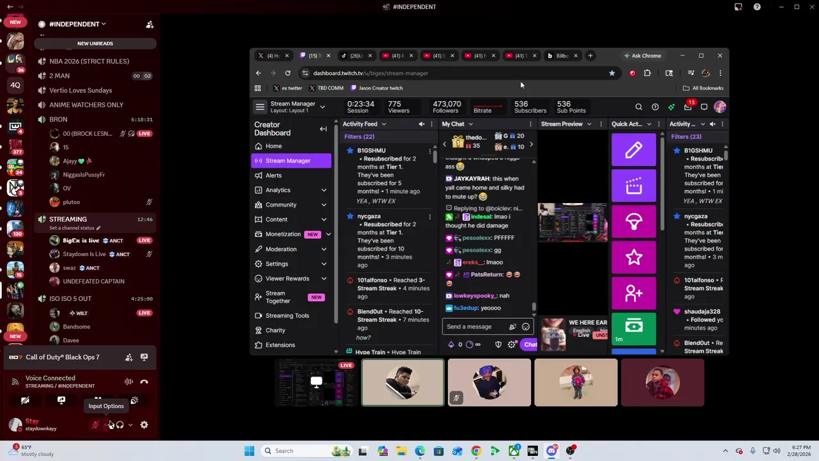Click the invite people icon beside server name
The image size is (819, 461).
click(150, 24)
